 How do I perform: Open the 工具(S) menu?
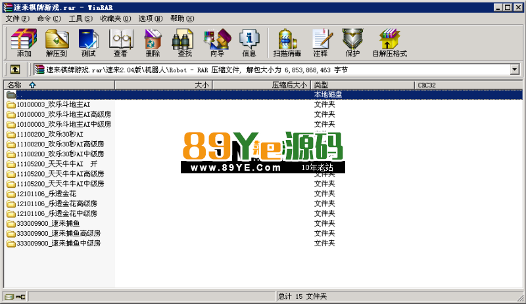80,19
